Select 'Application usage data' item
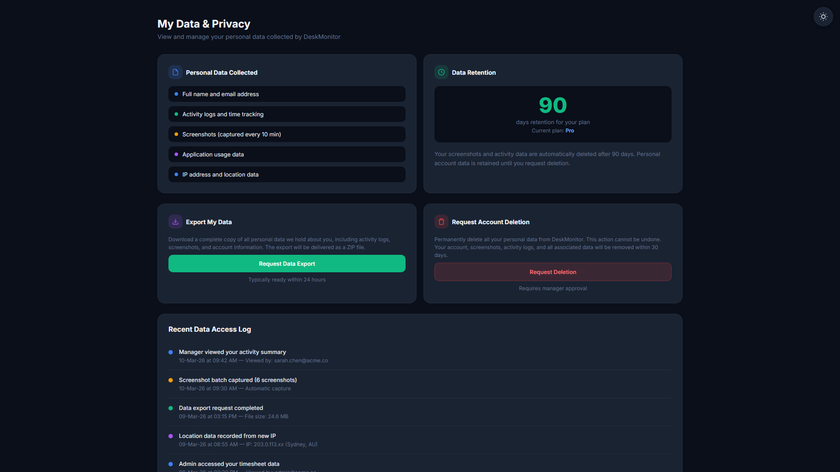Viewport: 840px width, 472px height. click(x=287, y=154)
